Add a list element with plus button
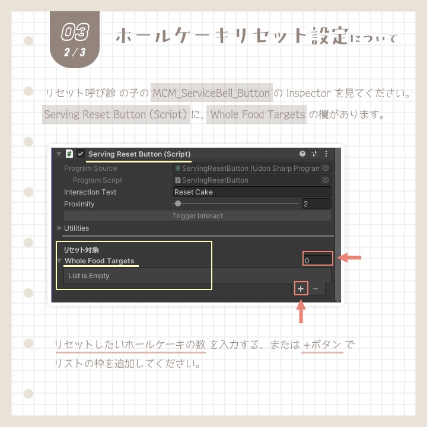The image size is (427, 427). (x=301, y=289)
